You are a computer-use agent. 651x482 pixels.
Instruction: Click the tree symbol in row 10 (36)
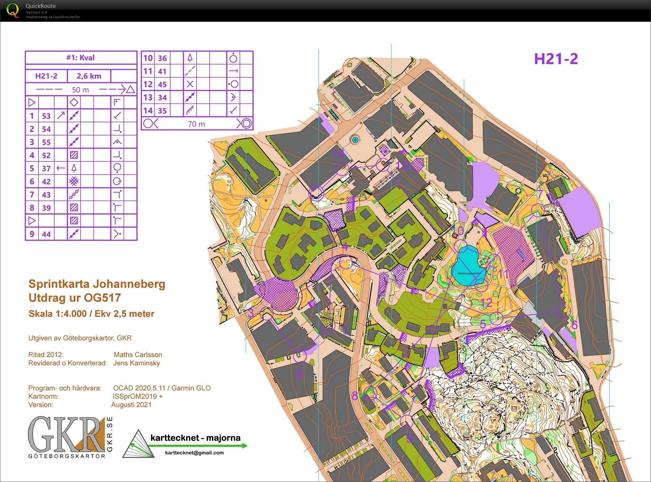tap(190, 58)
